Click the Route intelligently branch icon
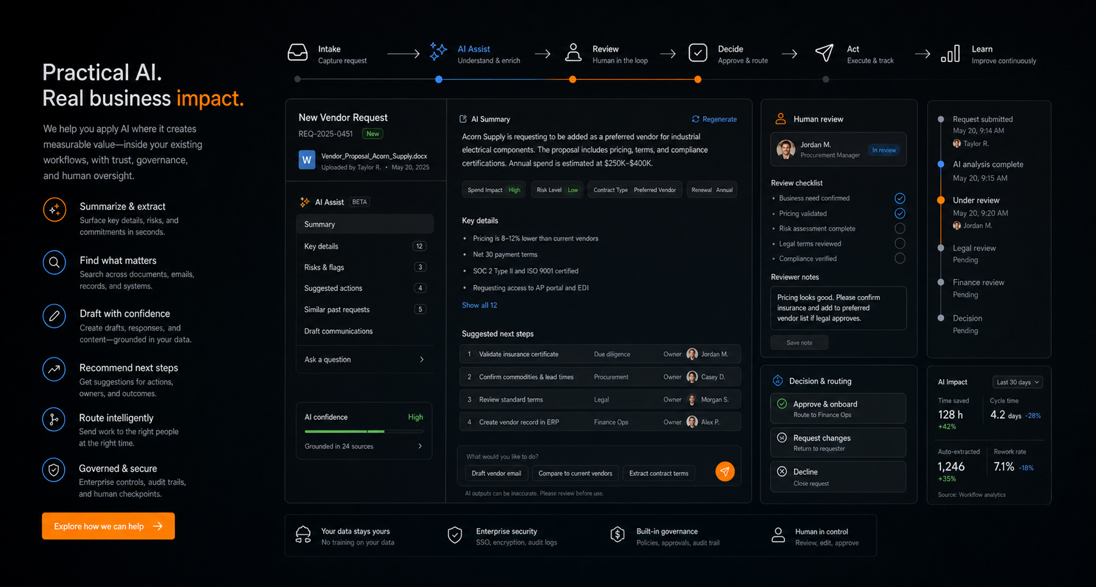Viewport: 1096px width, 587px height. pyautogui.click(x=54, y=419)
